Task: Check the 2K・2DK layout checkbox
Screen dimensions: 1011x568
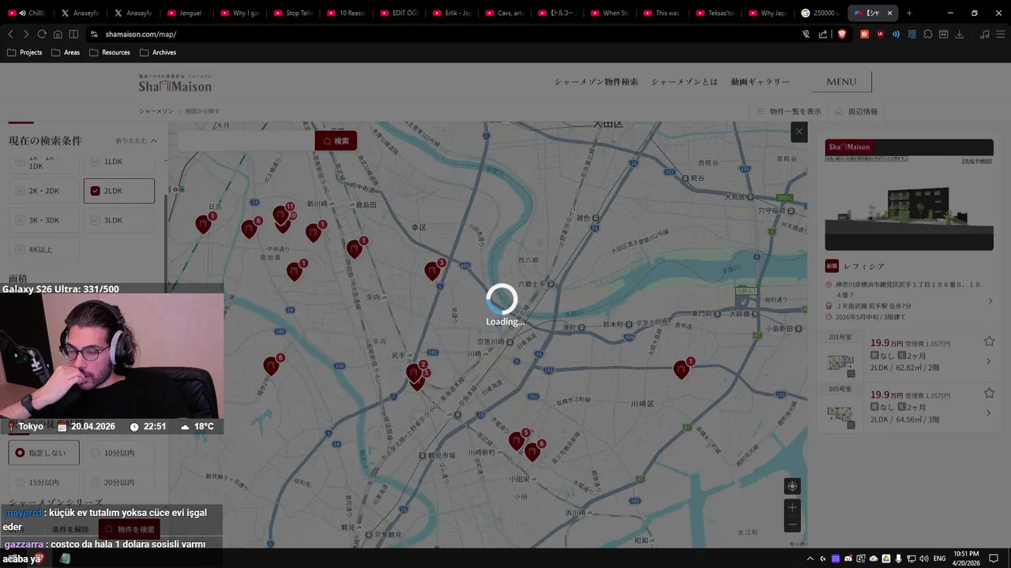Action: (x=21, y=191)
